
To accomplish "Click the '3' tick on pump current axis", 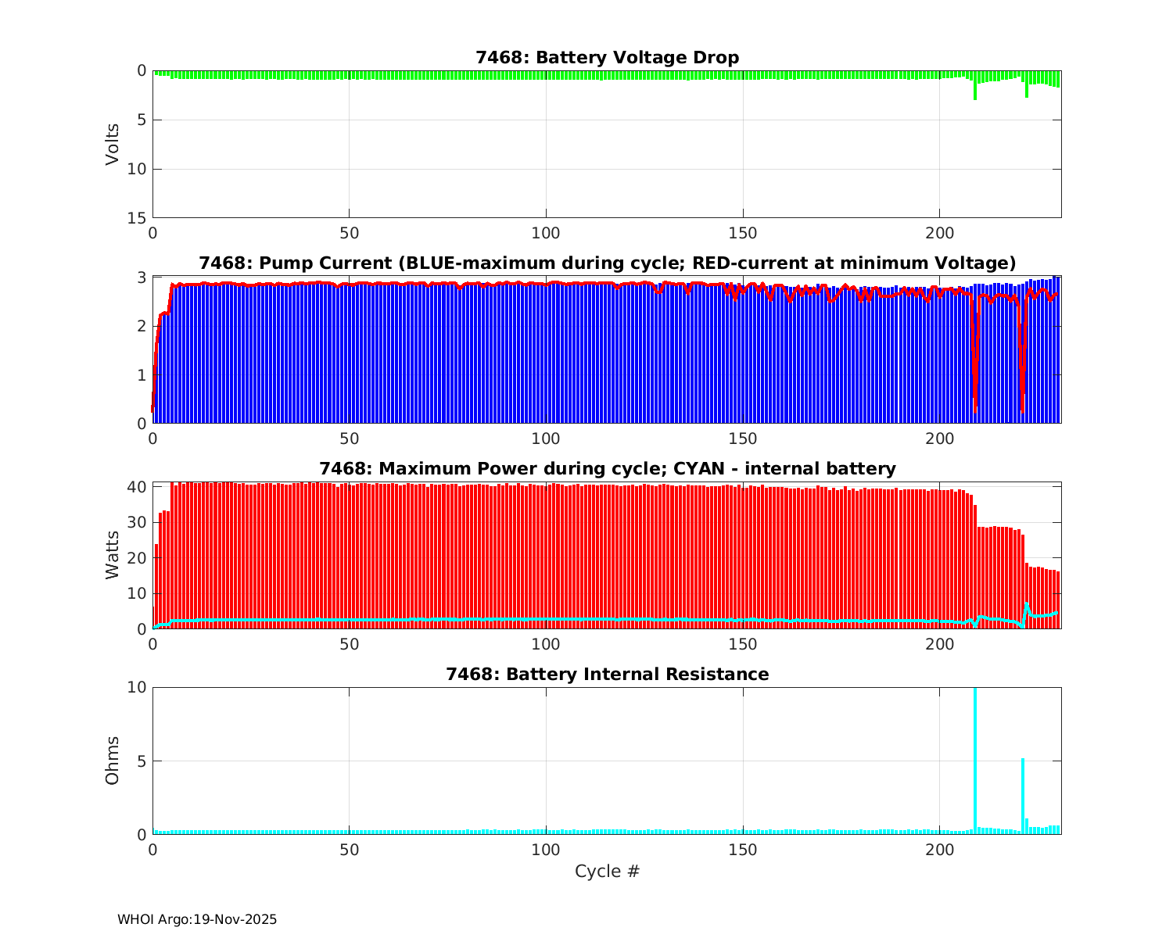I will [x=142, y=277].
